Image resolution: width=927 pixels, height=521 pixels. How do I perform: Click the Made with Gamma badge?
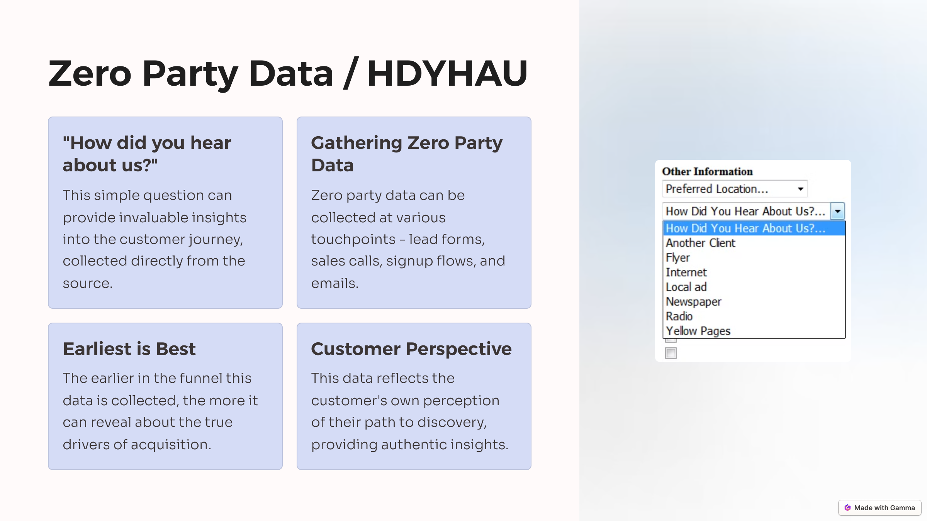879,507
